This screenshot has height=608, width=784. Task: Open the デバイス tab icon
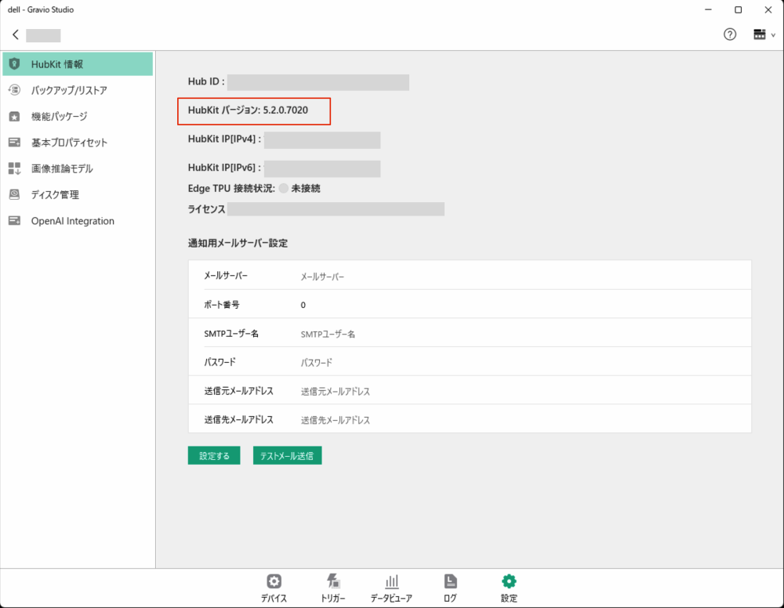(274, 581)
